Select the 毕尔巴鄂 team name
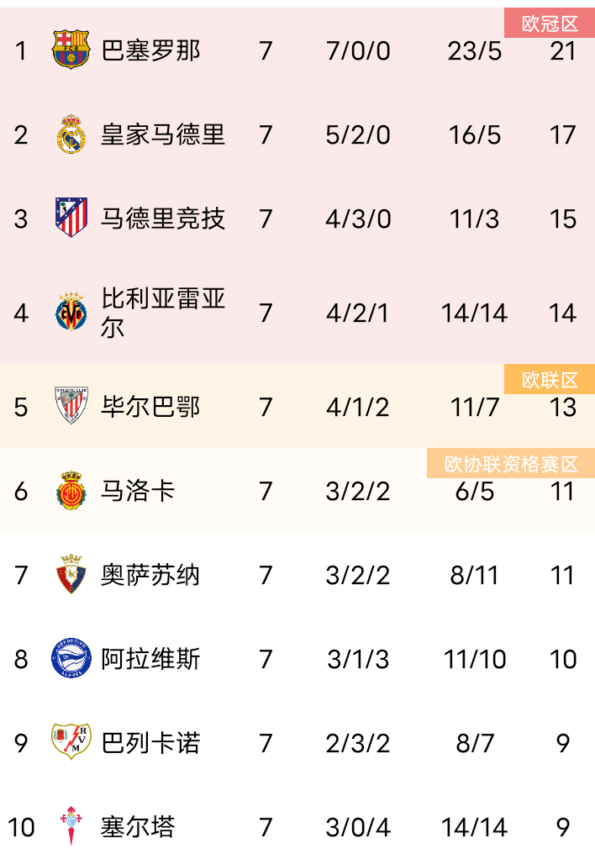The image size is (595, 864). pyautogui.click(x=150, y=407)
